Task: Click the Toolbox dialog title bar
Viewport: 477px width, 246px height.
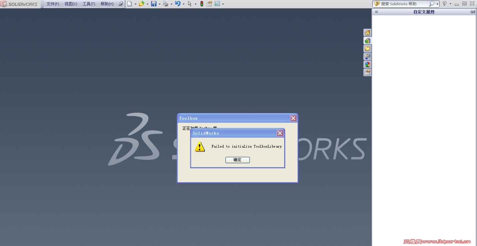Action: pyautogui.click(x=237, y=118)
